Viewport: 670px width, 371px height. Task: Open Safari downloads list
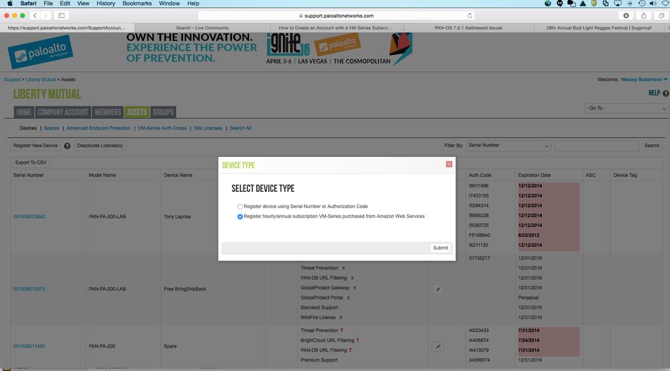[x=626, y=15]
